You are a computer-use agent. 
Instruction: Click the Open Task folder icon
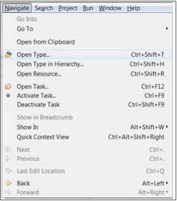pyautogui.click(x=8, y=87)
